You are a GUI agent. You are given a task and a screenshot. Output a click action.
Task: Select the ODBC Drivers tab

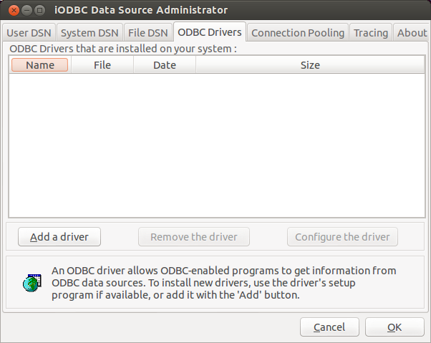click(x=209, y=32)
